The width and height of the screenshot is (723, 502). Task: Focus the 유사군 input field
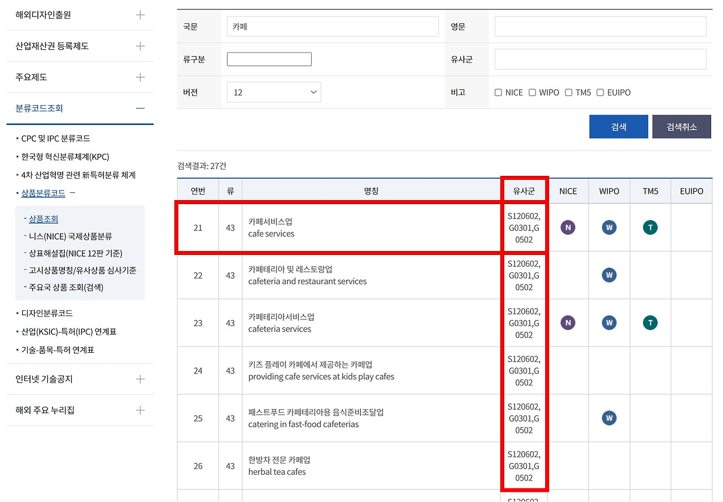point(600,59)
